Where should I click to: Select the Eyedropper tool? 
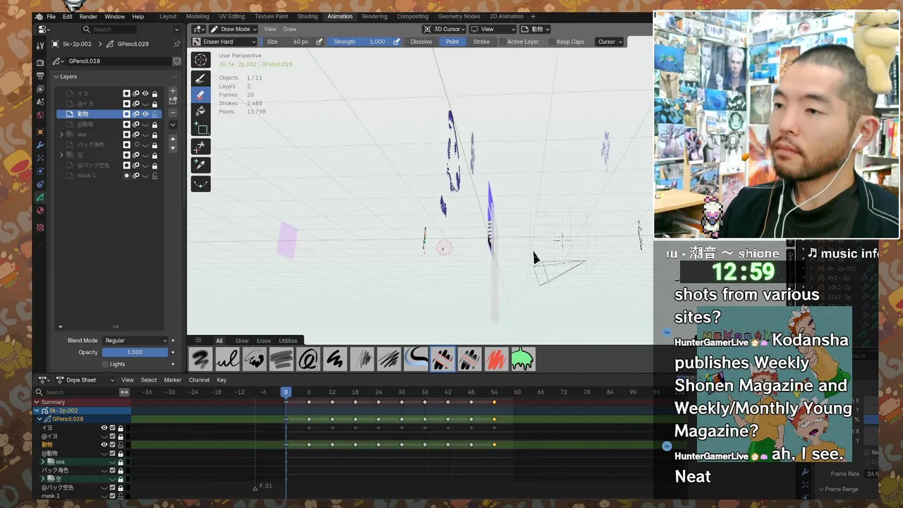pyautogui.click(x=200, y=164)
